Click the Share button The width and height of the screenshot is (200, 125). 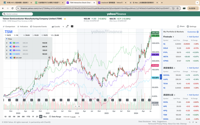coord(181,26)
